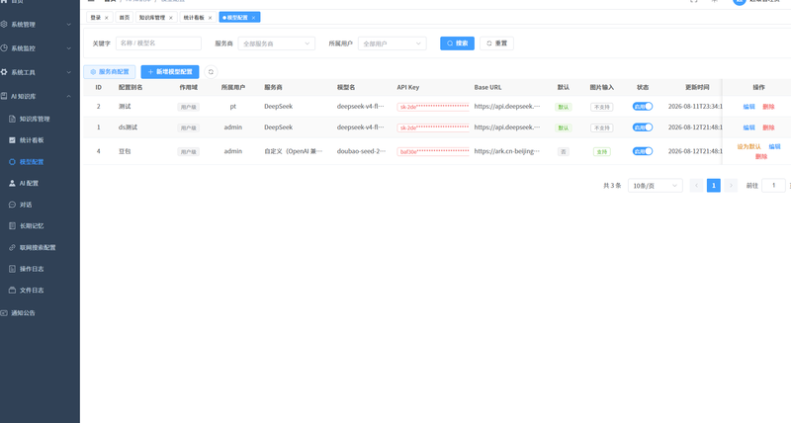Switch to the 首页 tab
791x423 pixels.
pos(125,18)
